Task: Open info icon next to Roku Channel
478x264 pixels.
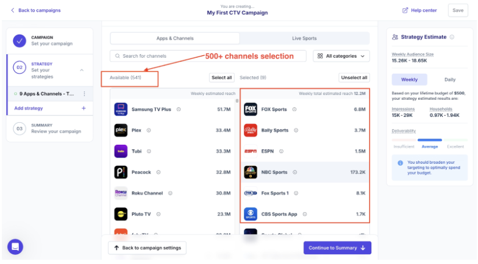Action: tap(171, 193)
